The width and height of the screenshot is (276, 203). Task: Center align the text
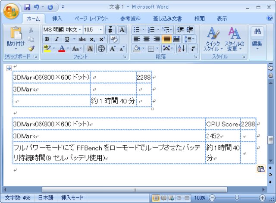click(x=147, y=39)
